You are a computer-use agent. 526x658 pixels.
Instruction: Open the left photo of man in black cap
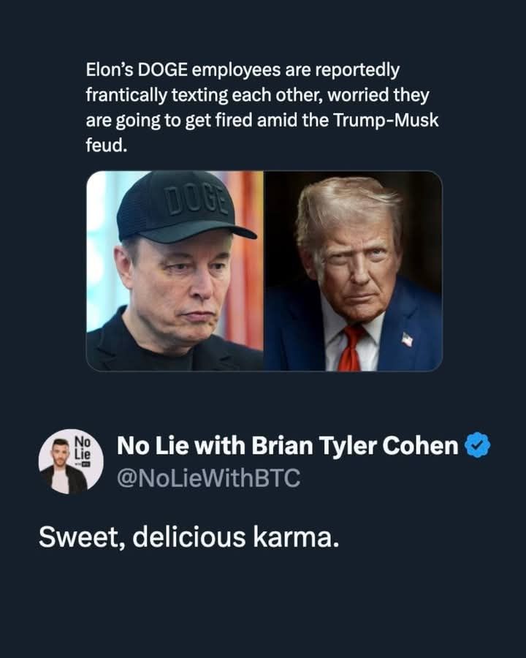(x=175, y=271)
